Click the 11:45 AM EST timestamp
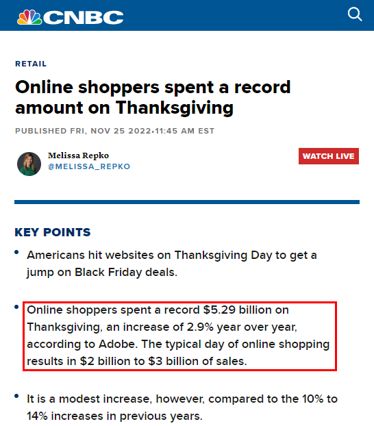 point(184,131)
